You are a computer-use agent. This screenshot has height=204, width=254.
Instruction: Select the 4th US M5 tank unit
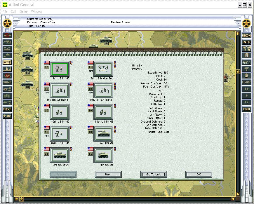(103, 155)
